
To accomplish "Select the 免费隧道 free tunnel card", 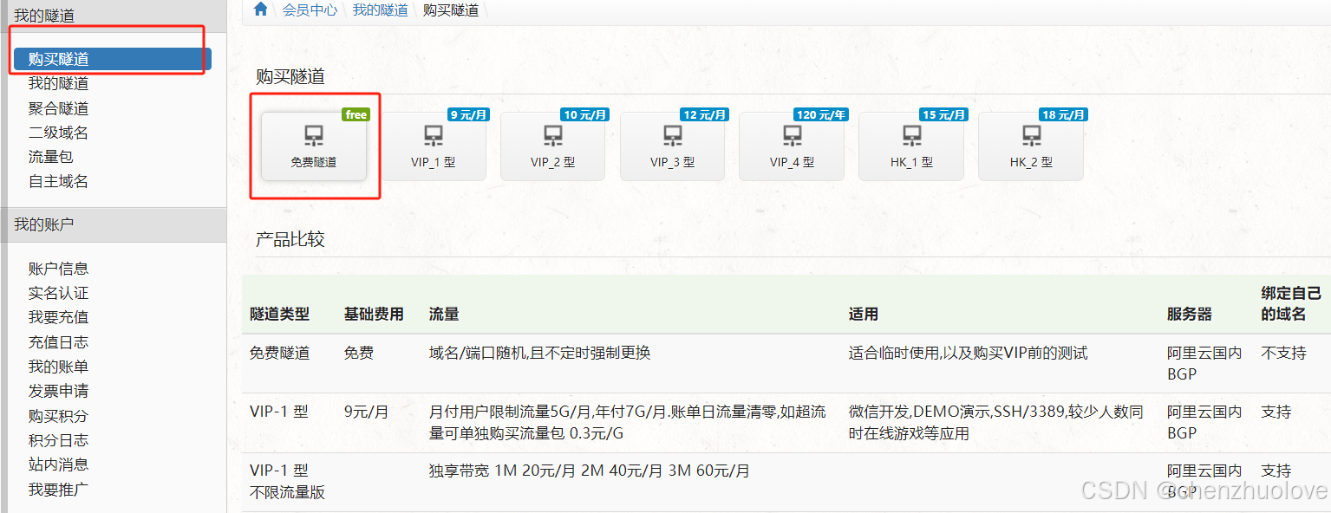I will (314, 146).
